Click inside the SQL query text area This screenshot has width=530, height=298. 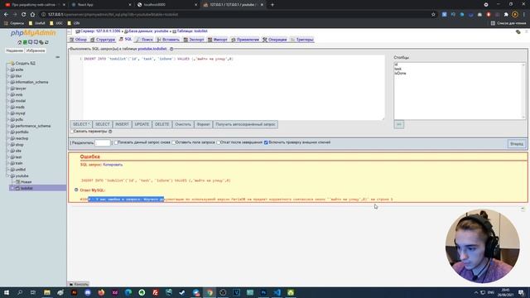point(234,87)
